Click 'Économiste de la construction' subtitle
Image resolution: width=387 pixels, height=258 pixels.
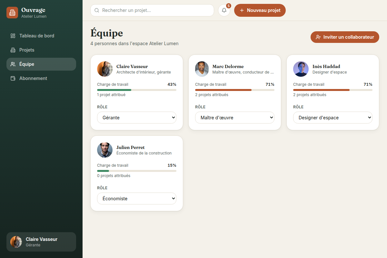click(144, 153)
